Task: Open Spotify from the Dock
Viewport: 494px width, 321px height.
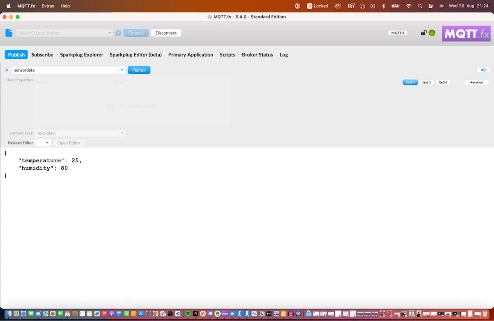Action: click(x=188, y=314)
